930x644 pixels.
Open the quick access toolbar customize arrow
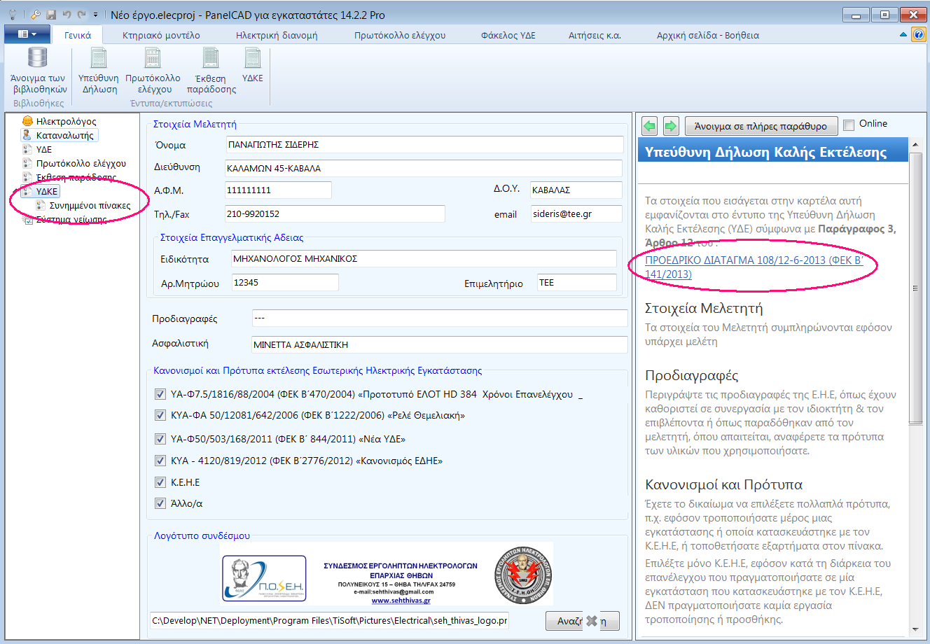[96, 15]
